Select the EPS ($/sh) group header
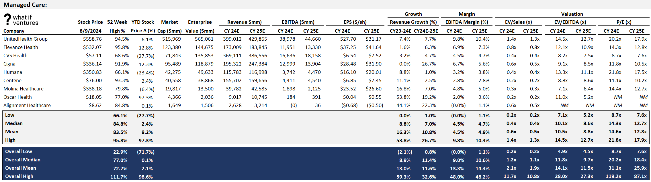The image size is (651, 182). (x=355, y=22)
